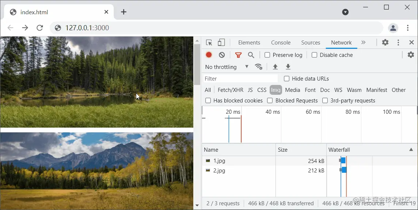Click the page scrollbar down arrow
This screenshot has height=210, width=418.
pos(197,205)
